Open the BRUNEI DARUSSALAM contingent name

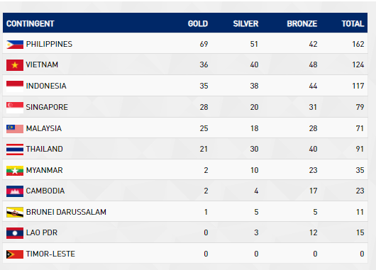66,213
